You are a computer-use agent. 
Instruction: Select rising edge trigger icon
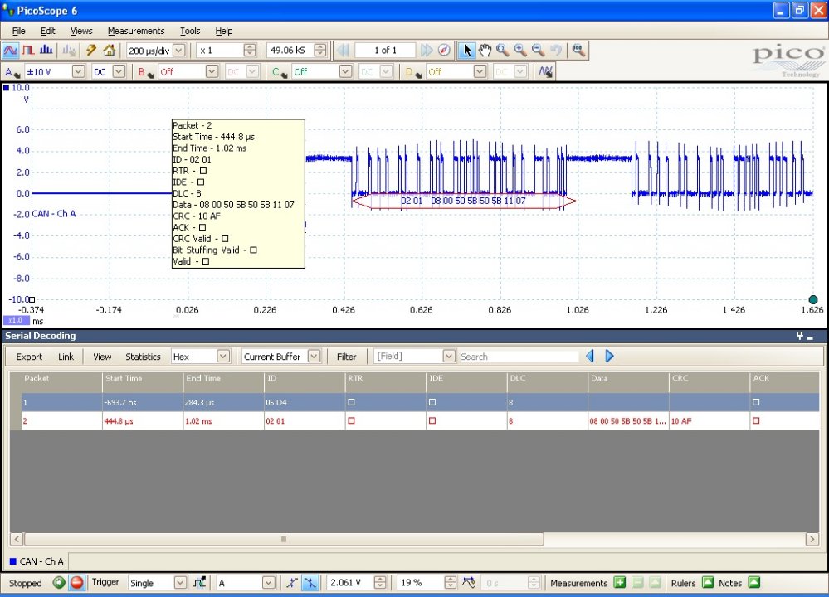coord(292,583)
